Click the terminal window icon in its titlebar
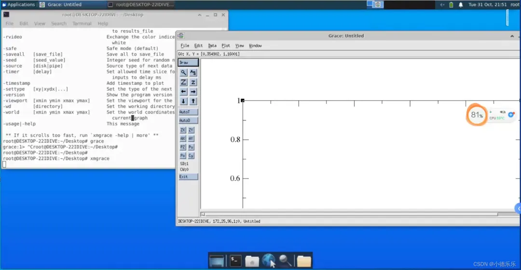Viewport: 521px width, 270px height. [6, 14]
